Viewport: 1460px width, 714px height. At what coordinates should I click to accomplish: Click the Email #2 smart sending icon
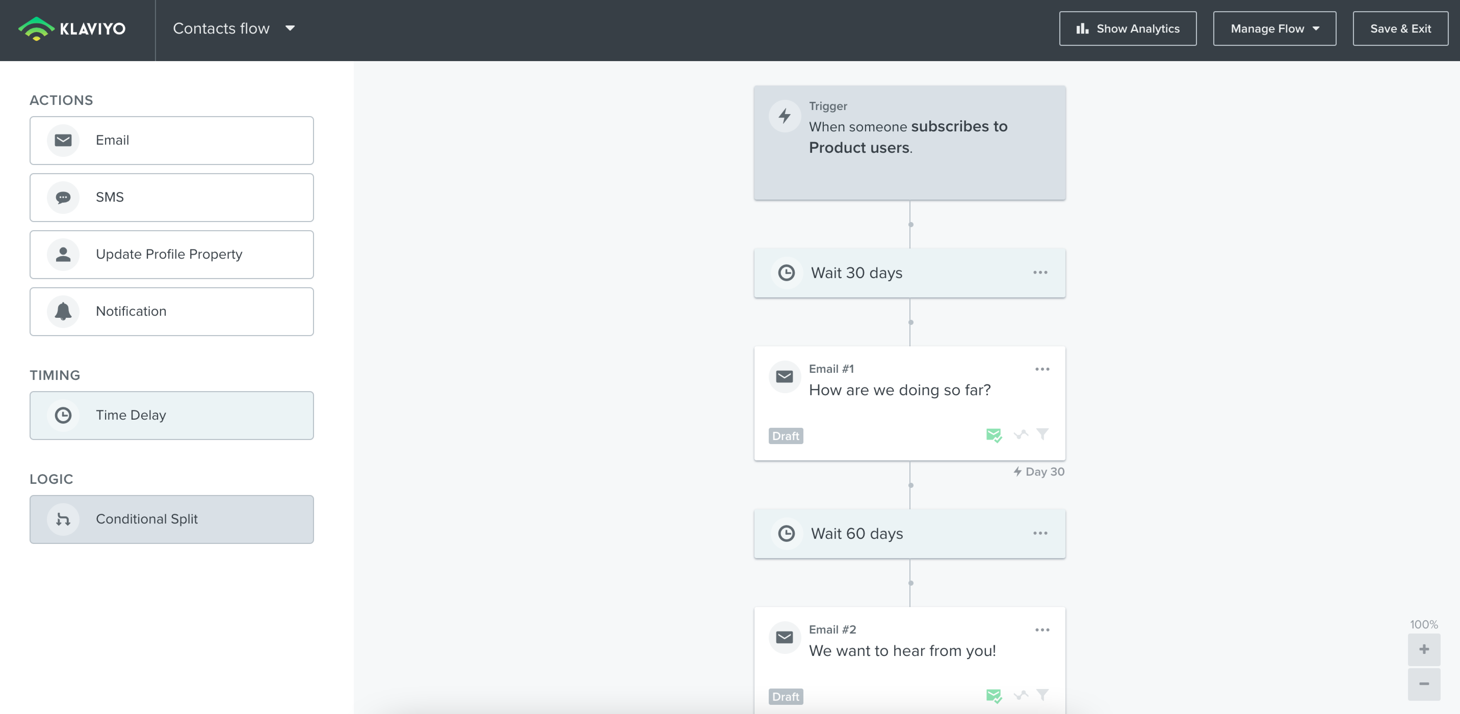pyautogui.click(x=994, y=696)
